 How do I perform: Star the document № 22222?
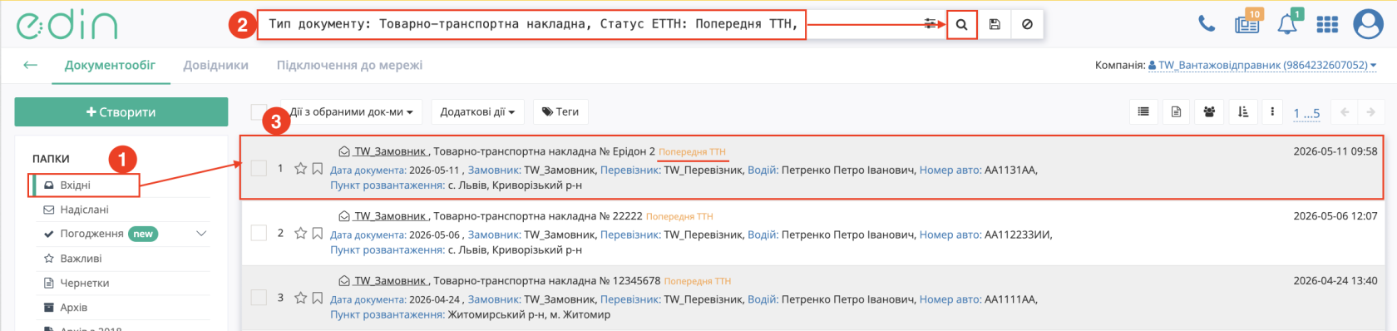click(301, 234)
